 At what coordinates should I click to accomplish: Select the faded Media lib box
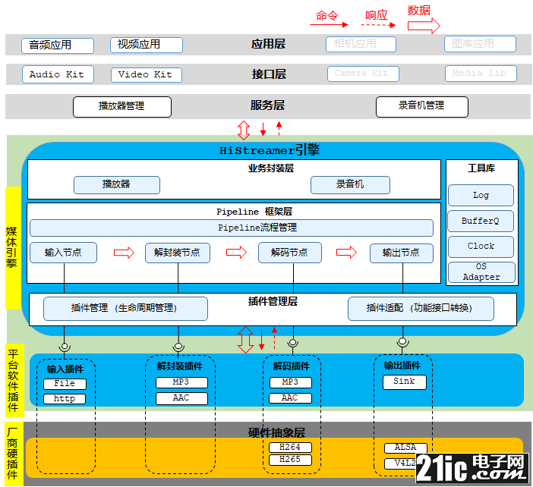[x=481, y=74]
